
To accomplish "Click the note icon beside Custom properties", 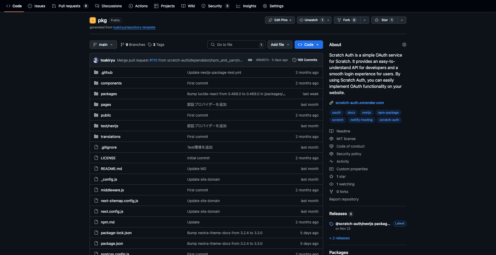I will (331, 169).
